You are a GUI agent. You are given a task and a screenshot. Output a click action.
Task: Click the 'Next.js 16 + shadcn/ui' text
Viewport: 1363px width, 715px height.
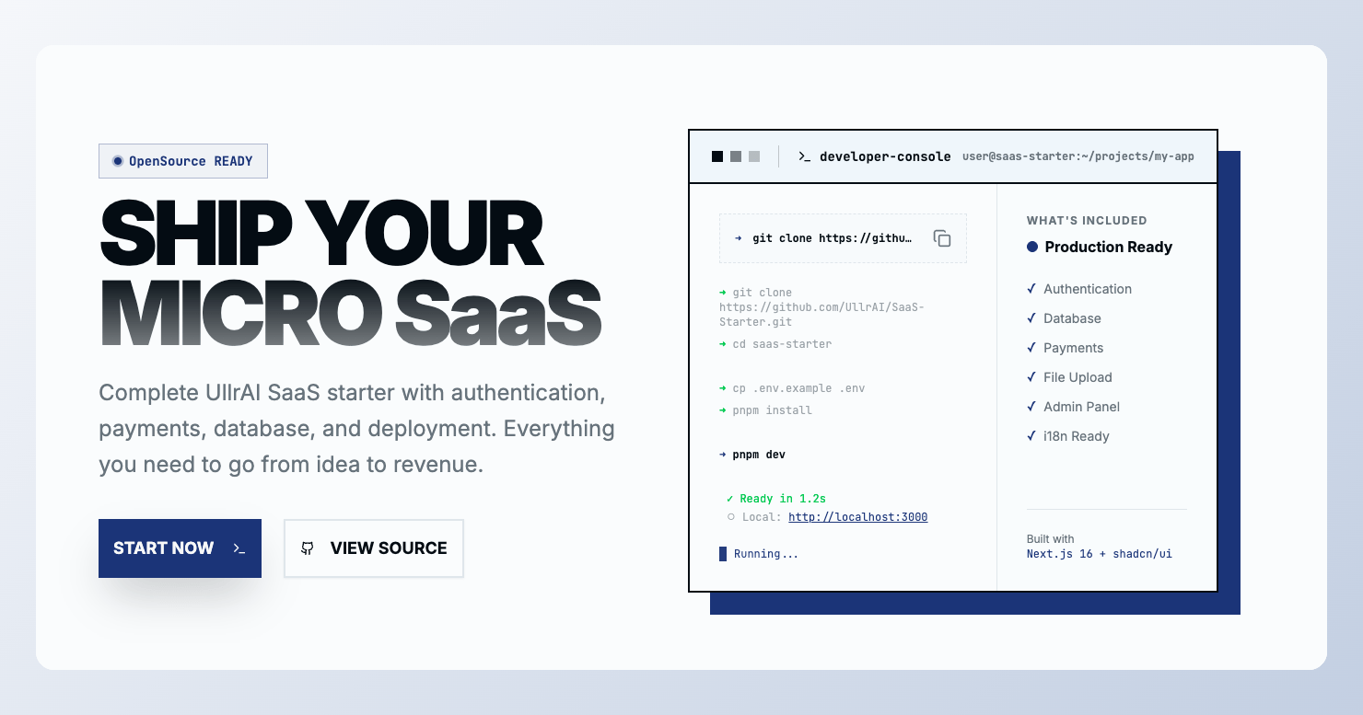[1100, 554]
